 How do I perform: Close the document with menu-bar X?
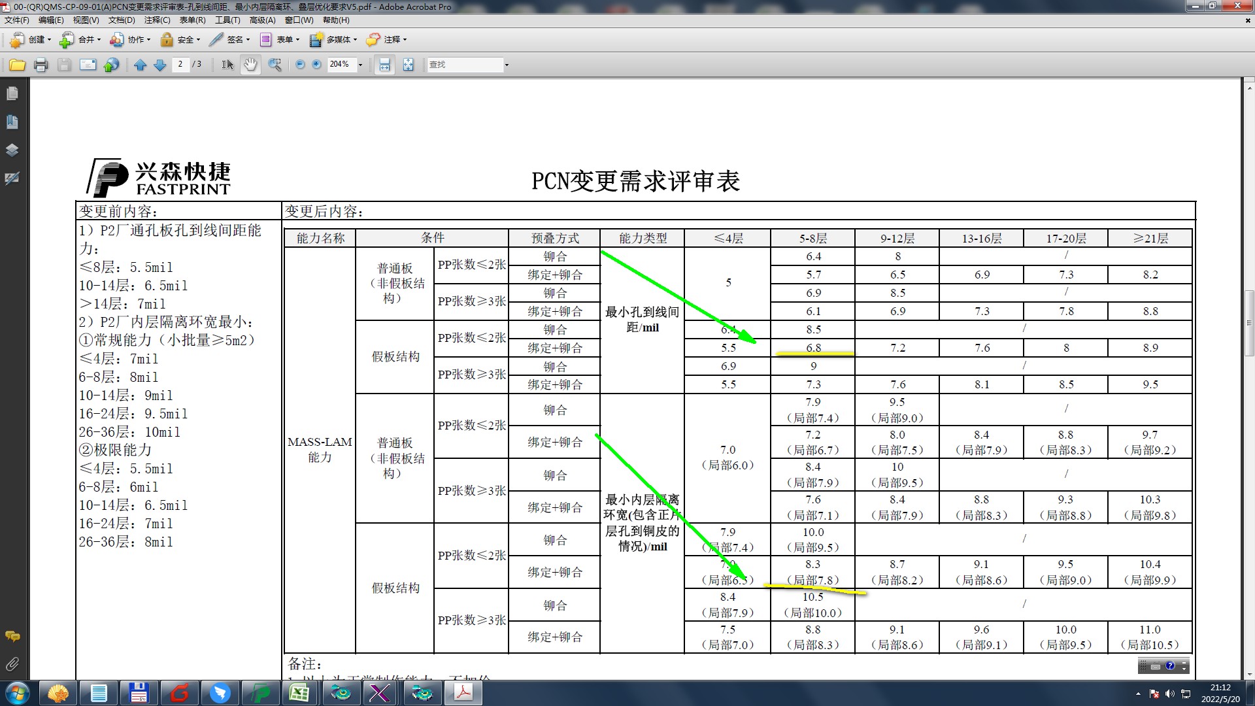pyautogui.click(x=1247, y=20)
